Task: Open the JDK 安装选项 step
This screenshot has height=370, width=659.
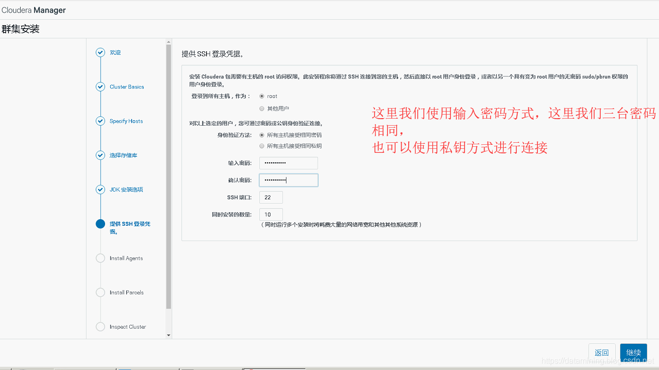Action: tap(126, 190)
